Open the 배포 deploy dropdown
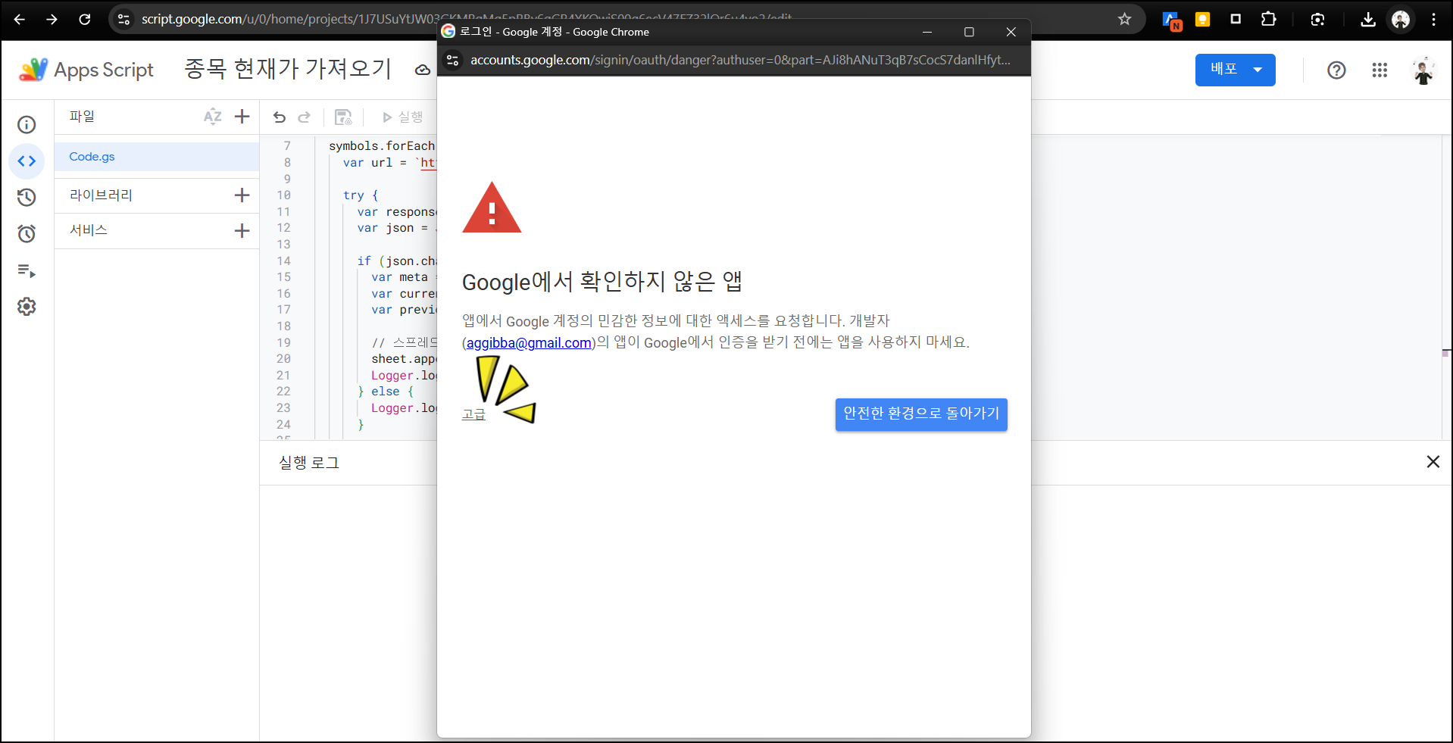The width and height of the screenshot is (1453, 743). [1235, 70]
